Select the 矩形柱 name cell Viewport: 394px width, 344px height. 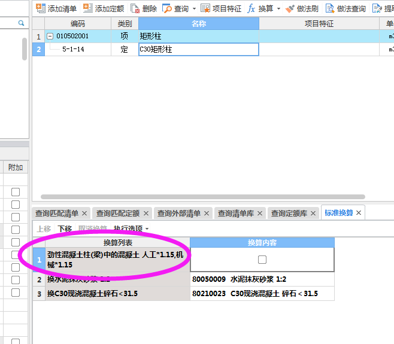199,36
